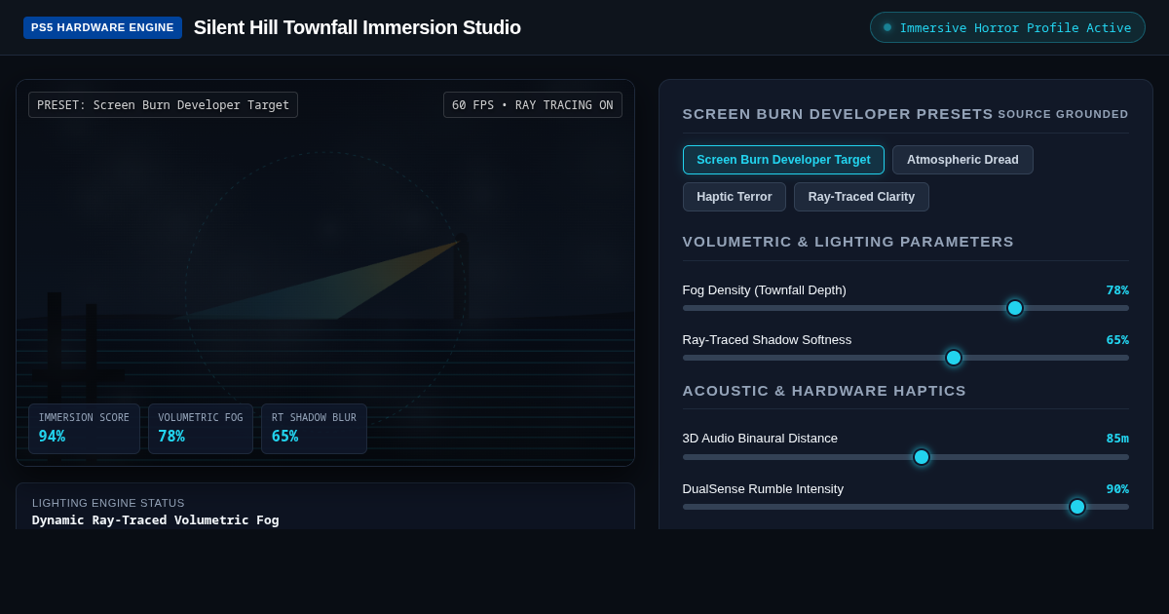Click the Silent Hill Townfall Immersion Studio title
This screenshot has height=614, width=1169.
358,27
